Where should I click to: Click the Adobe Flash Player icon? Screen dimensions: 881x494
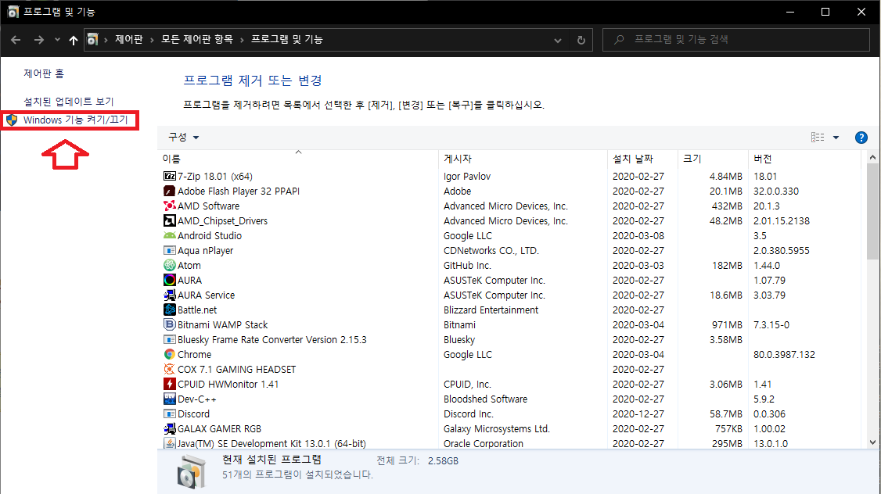click(169, 191)
